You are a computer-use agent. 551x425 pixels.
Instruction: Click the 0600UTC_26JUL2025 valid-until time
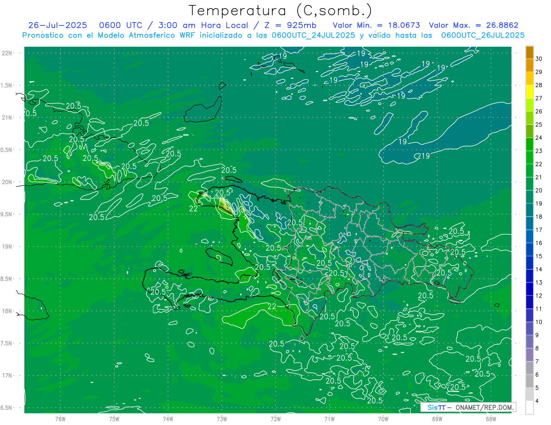pos(483,35)
